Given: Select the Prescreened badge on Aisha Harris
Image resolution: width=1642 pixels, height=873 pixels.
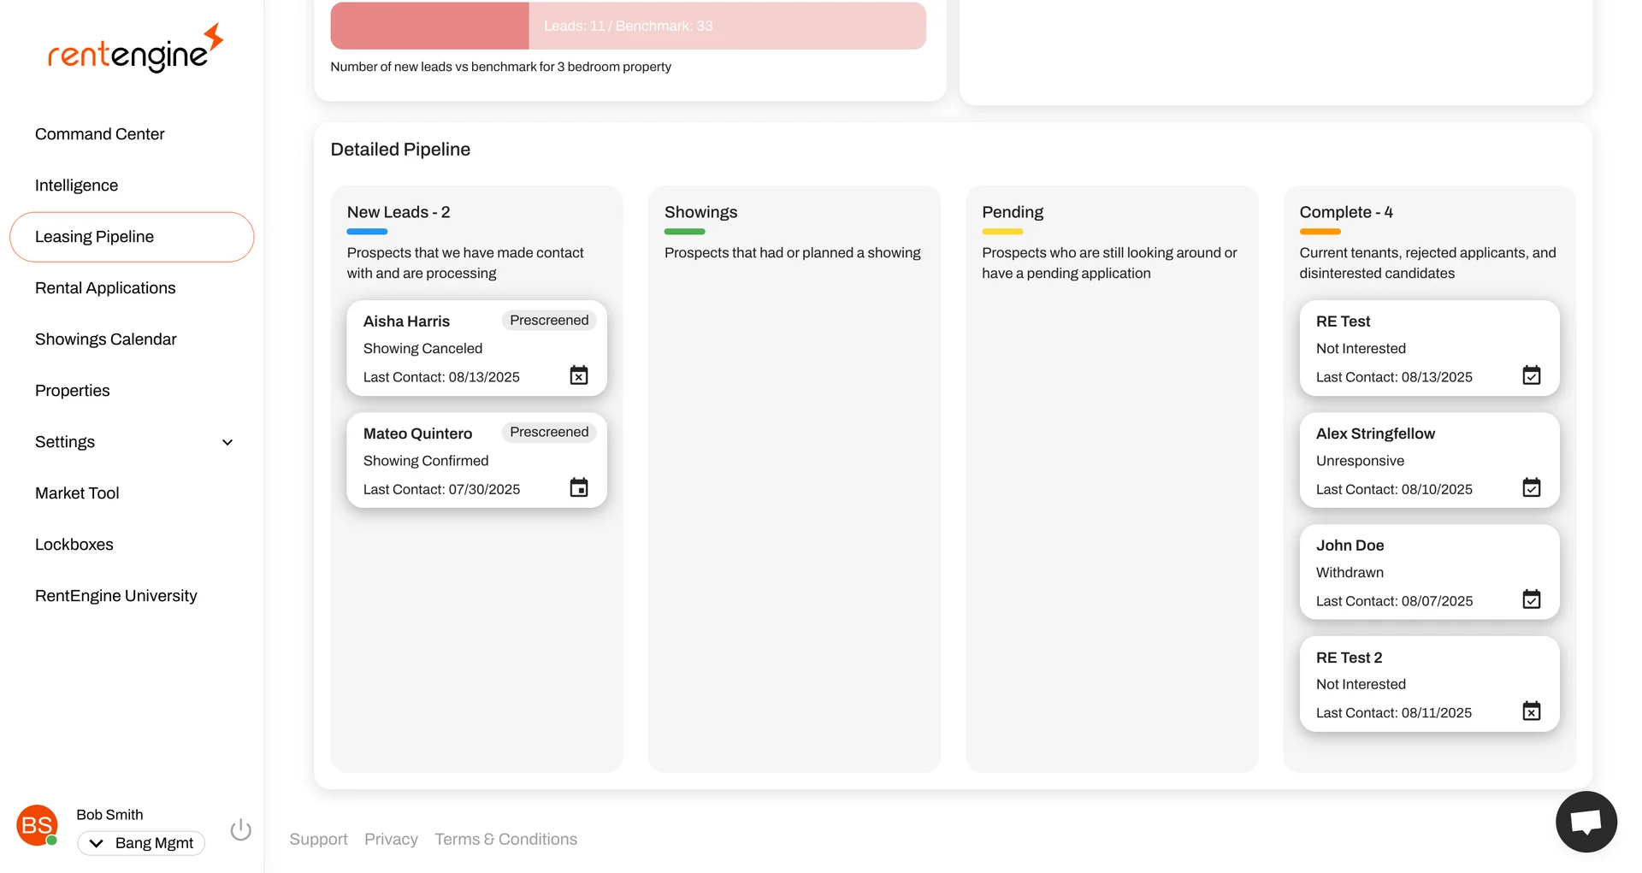Looking at the screenshot, I should point(548,320).
